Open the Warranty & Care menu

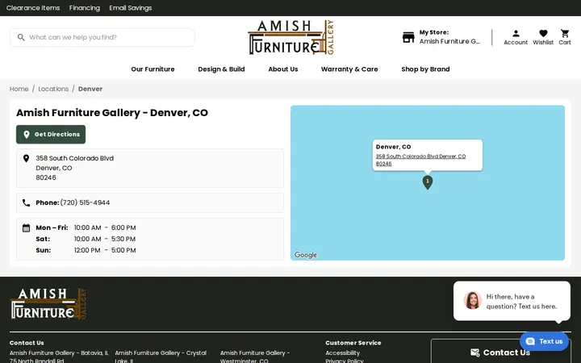pos(349,69)
